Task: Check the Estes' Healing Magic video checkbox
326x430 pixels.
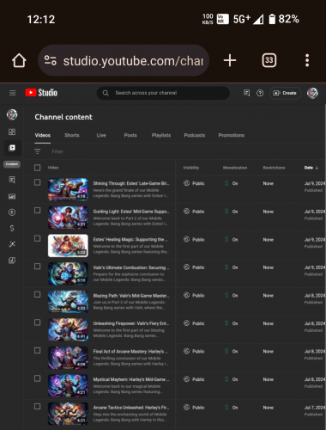Action: 37,238
